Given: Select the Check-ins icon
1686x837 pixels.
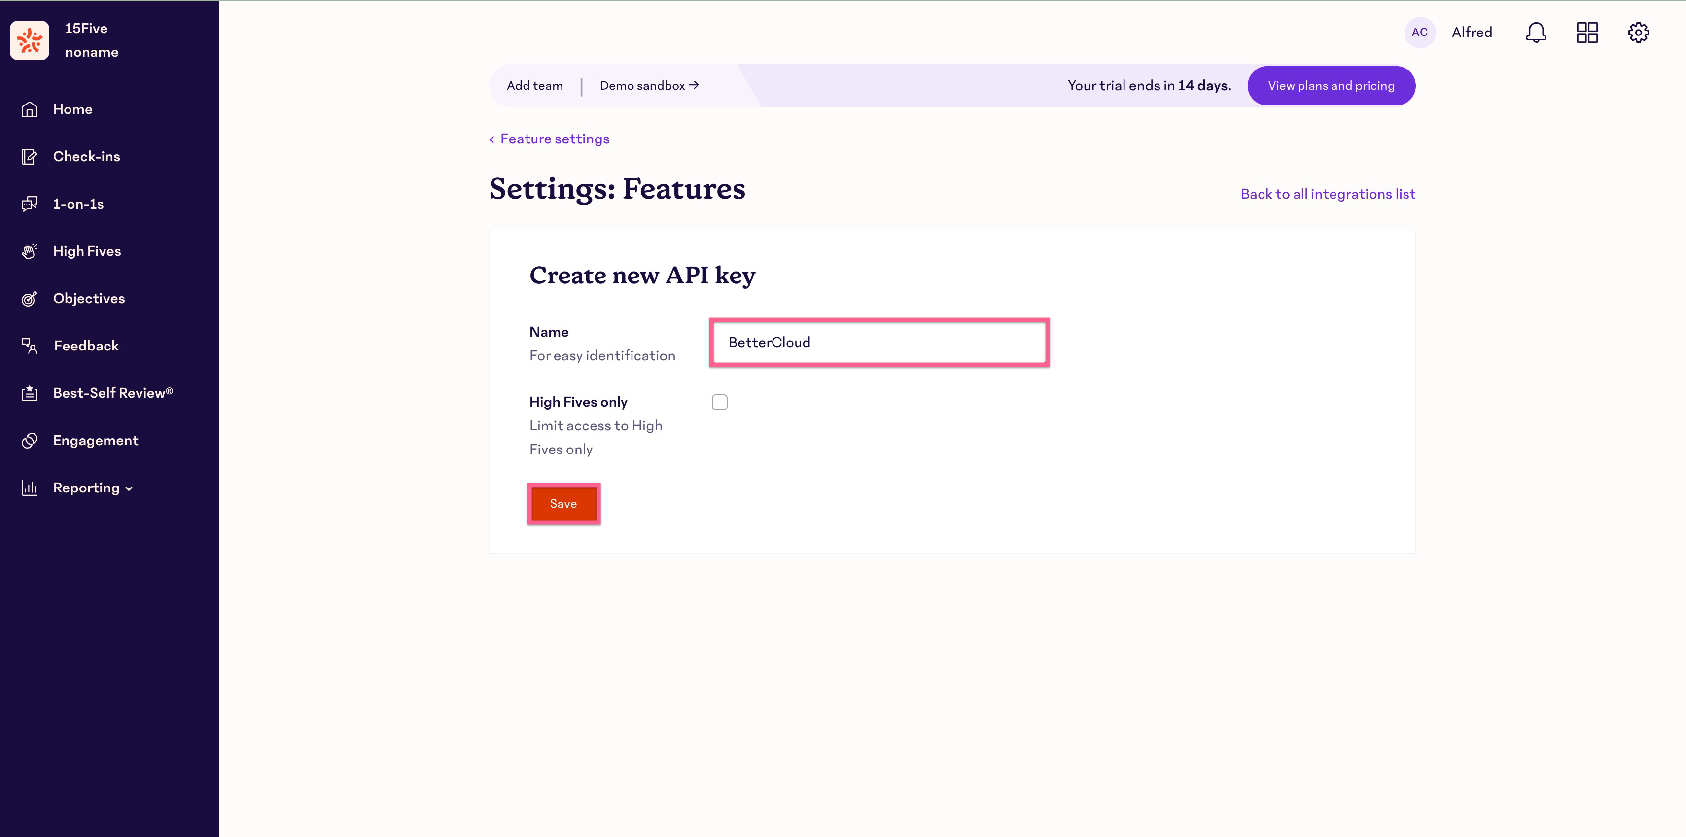Looking at the screenshot, I should 30,156.
